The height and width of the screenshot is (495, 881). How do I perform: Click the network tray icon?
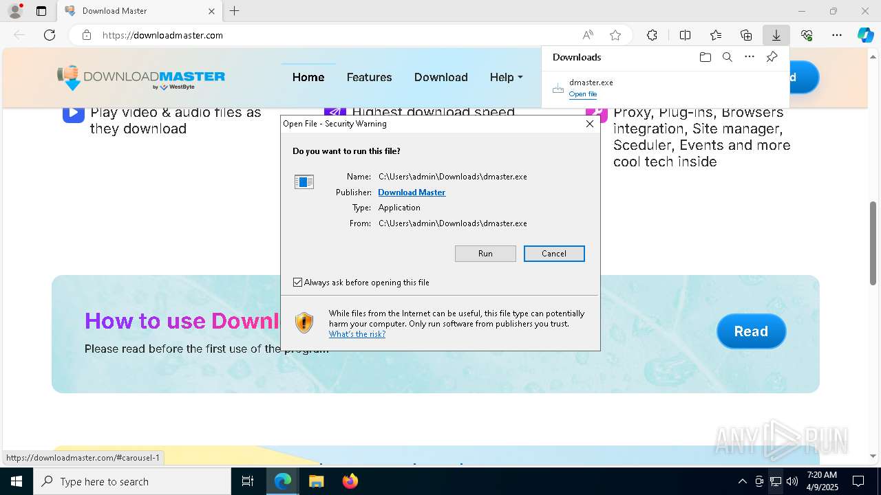click(776, 481)
